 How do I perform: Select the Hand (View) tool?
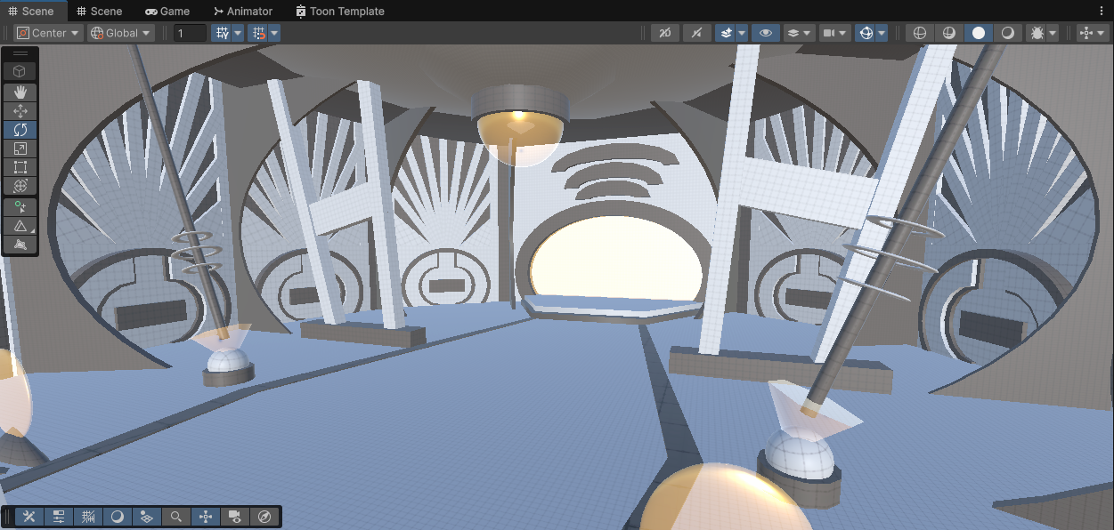(x=20, y=92)
